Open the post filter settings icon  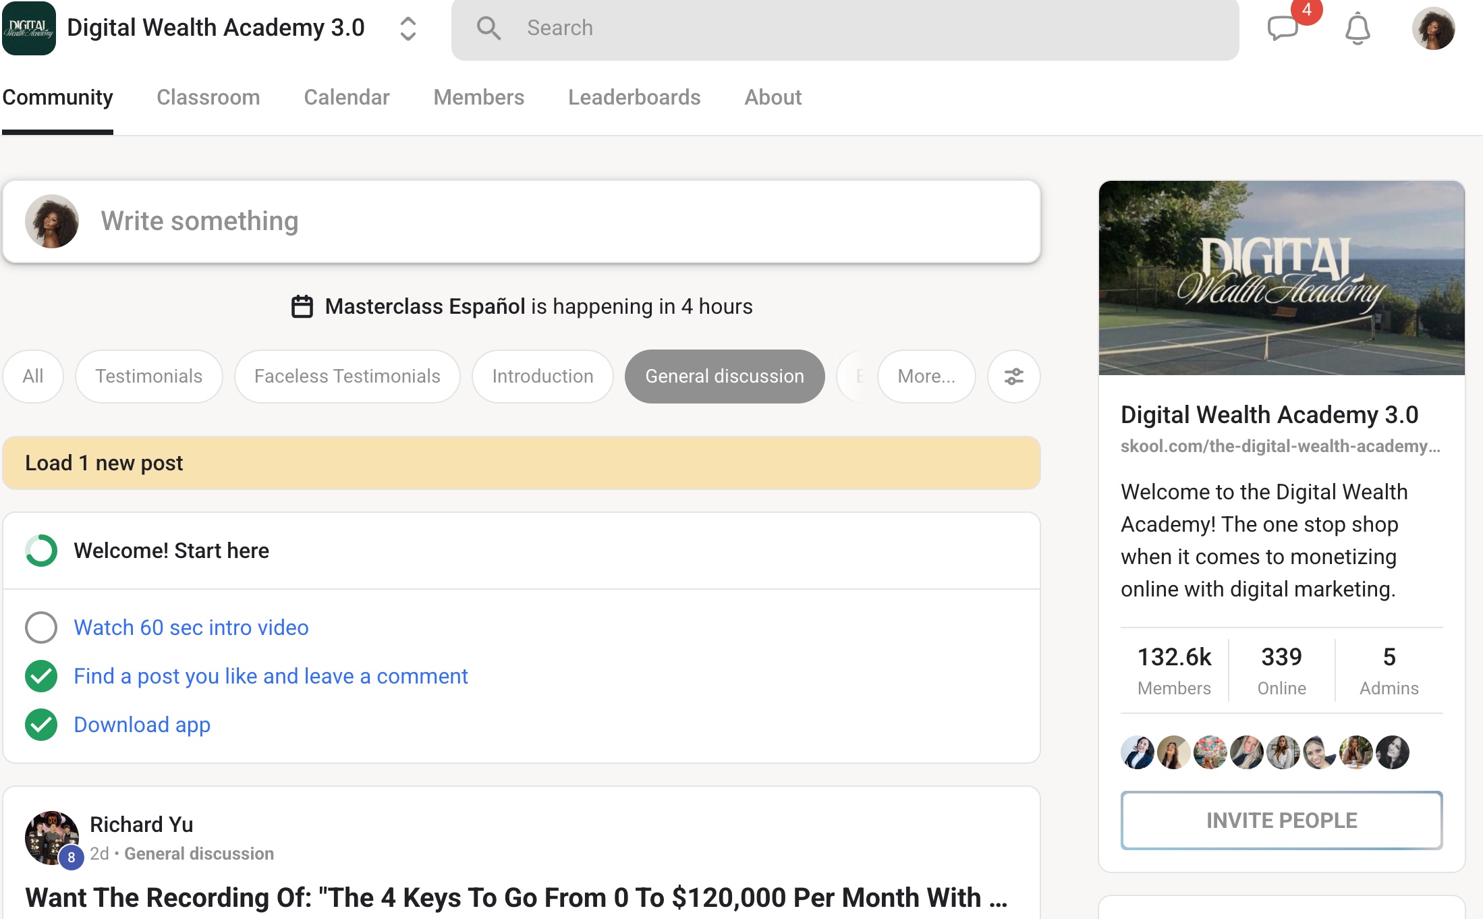pos(1013,377)
